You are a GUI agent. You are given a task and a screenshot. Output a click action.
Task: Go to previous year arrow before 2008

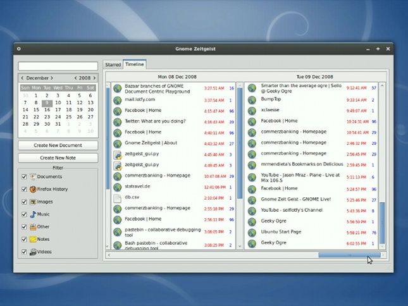point(75,78)
